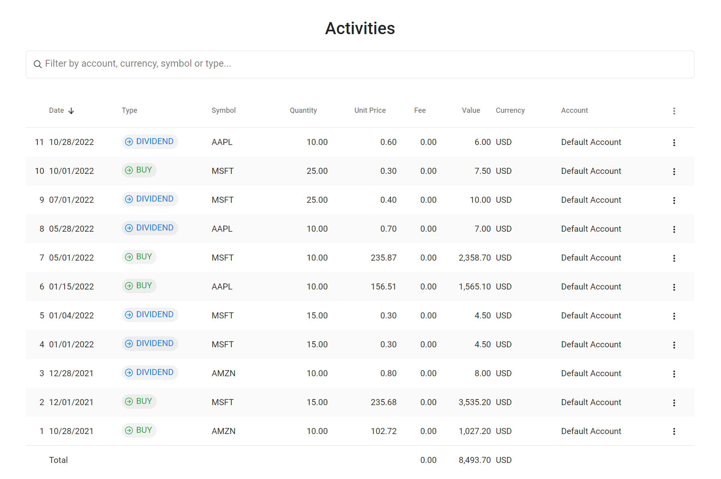Open the row options dropdown for MSFT dividend on 01/01/2022
Image resolution: width=721 pixels, height=479 pixels.
[x=674, y=344]
